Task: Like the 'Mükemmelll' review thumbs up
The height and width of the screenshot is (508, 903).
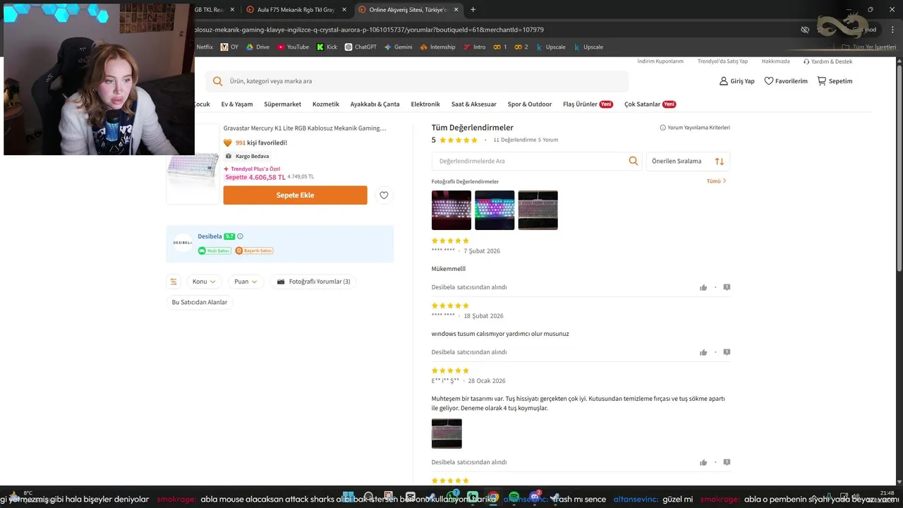Action: point(703,287)
